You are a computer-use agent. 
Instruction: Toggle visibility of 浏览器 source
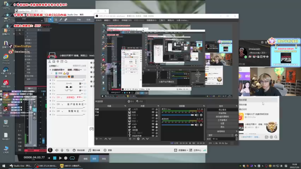pos(153,130)
